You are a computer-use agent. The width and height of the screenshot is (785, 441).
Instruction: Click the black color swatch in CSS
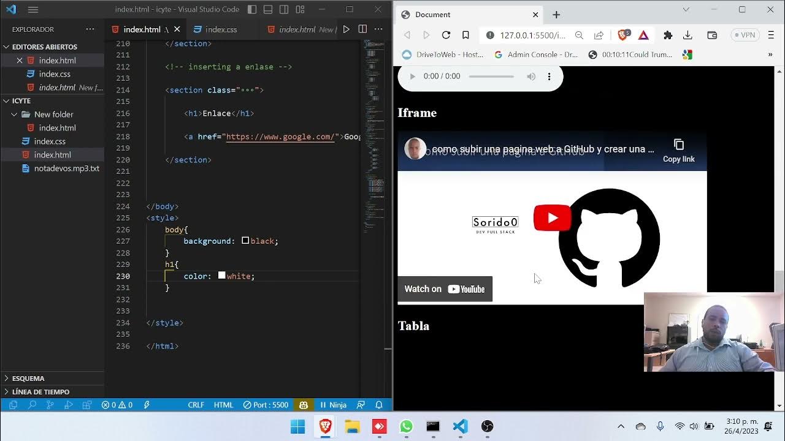245,241
